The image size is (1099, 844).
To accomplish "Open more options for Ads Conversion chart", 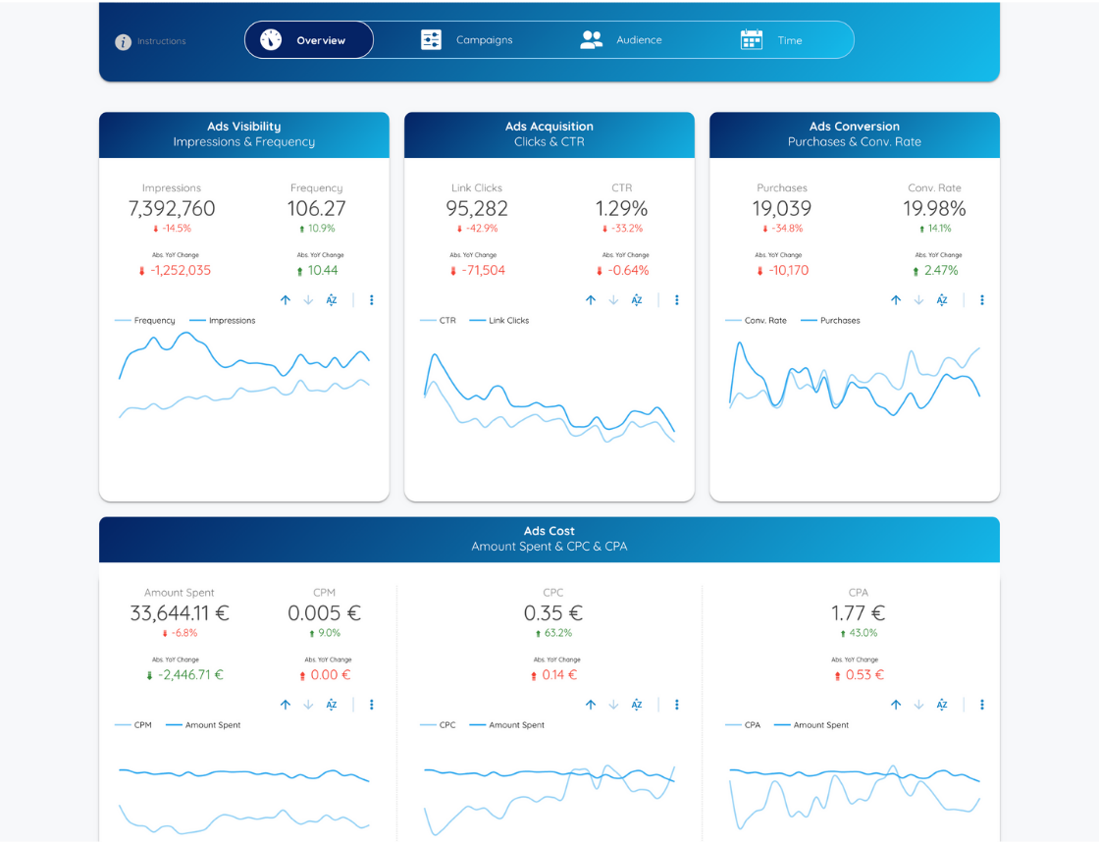I will (982, 300).
